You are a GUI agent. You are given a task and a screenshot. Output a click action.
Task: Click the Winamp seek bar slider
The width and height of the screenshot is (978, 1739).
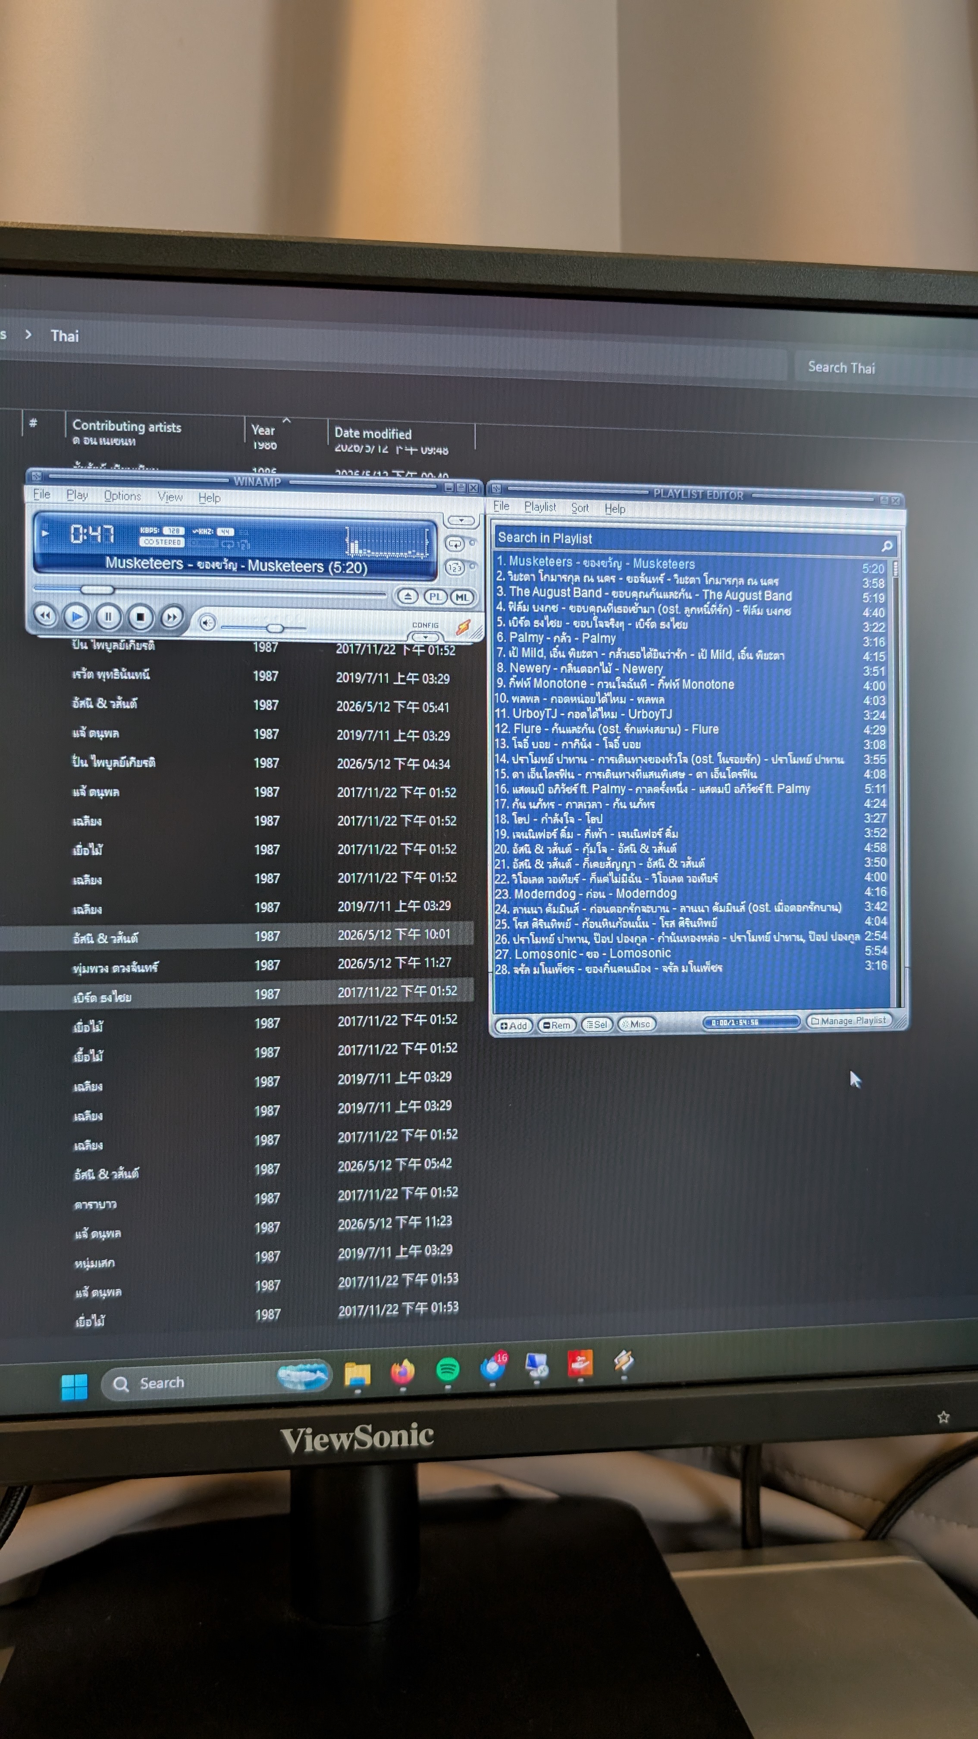97,589
